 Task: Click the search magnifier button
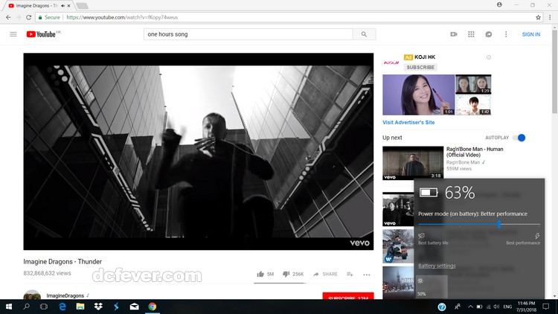(x=364, y=34)
